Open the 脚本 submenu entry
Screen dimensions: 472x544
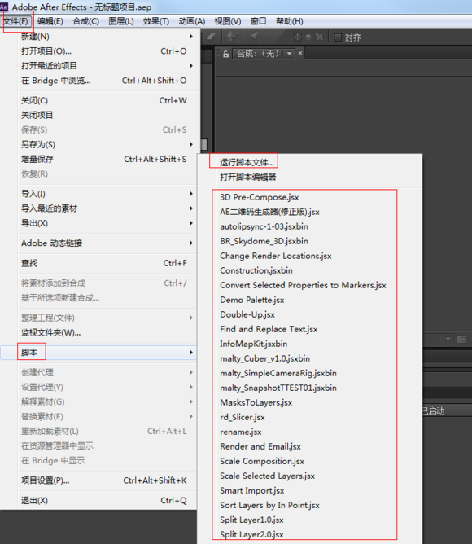click(98, 353)
